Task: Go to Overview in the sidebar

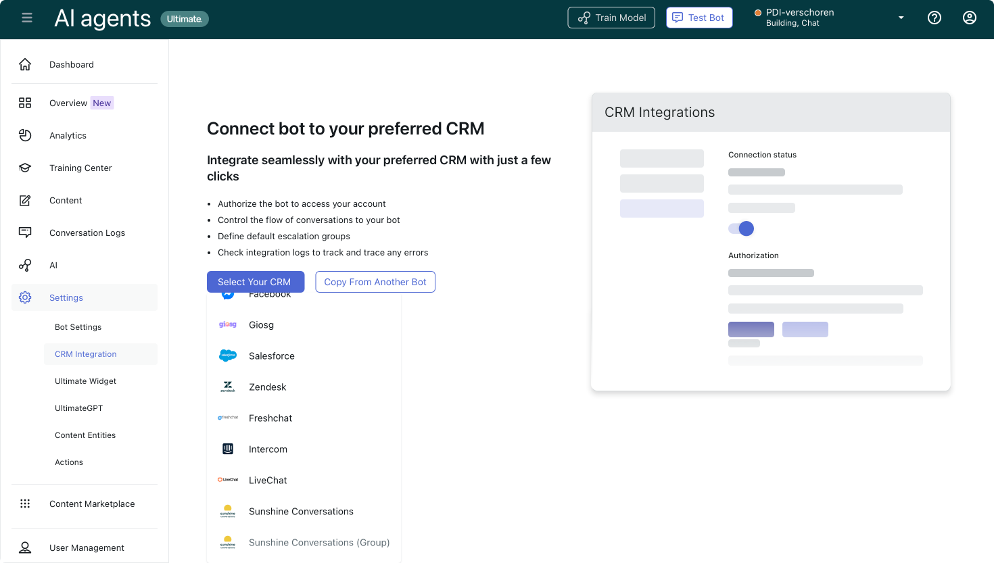Action: coord(85,103)
